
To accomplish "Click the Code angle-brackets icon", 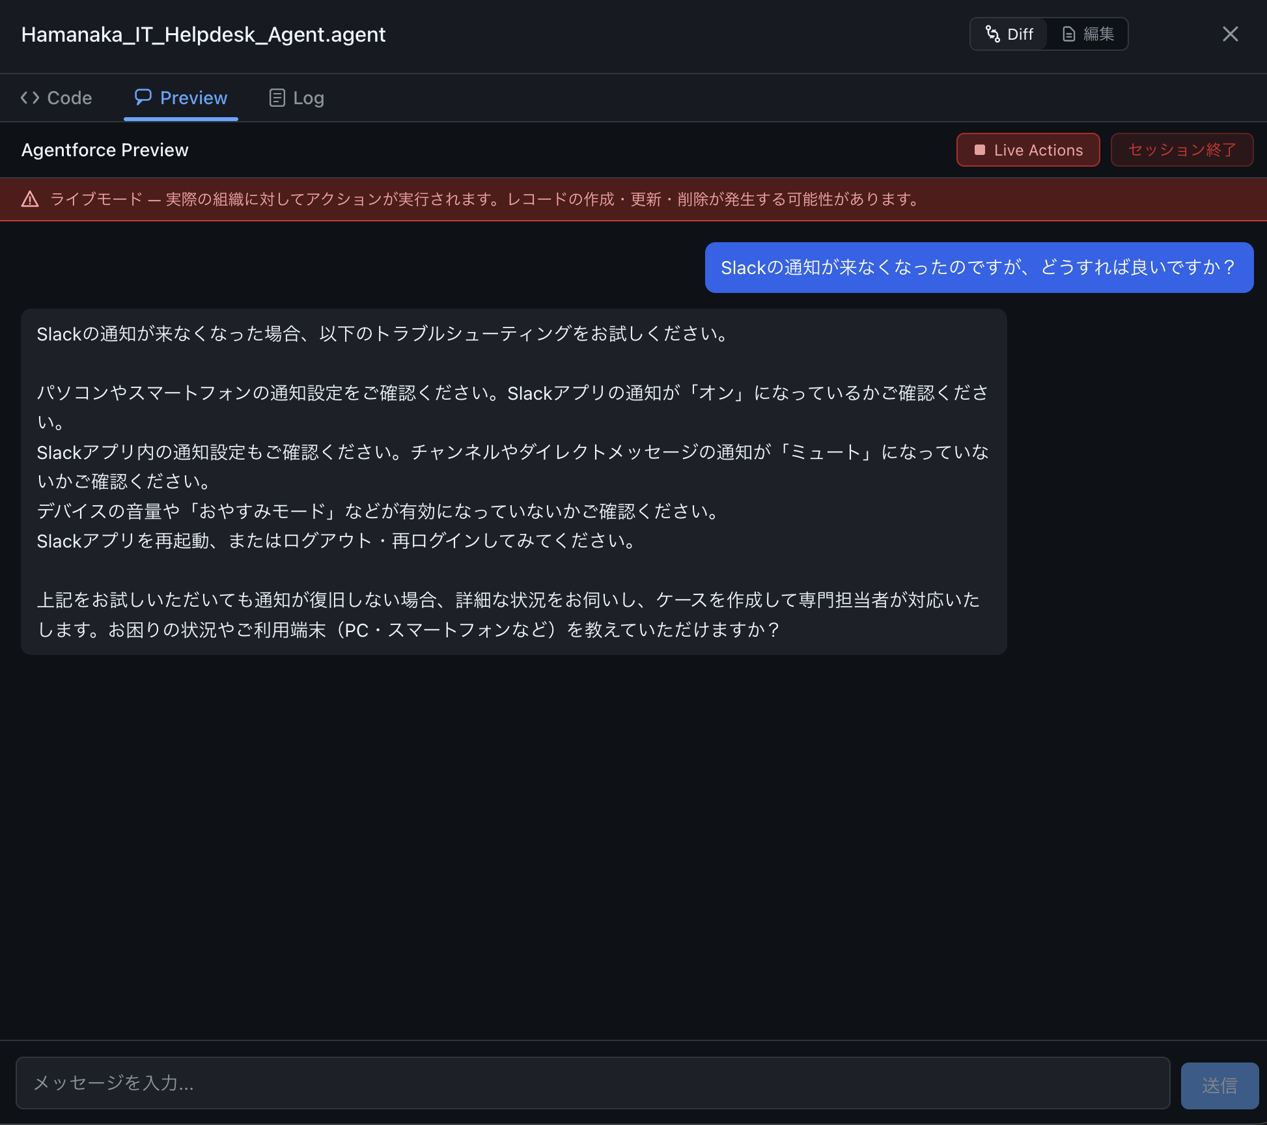I will pyautogui.click(x=30, y=98).
